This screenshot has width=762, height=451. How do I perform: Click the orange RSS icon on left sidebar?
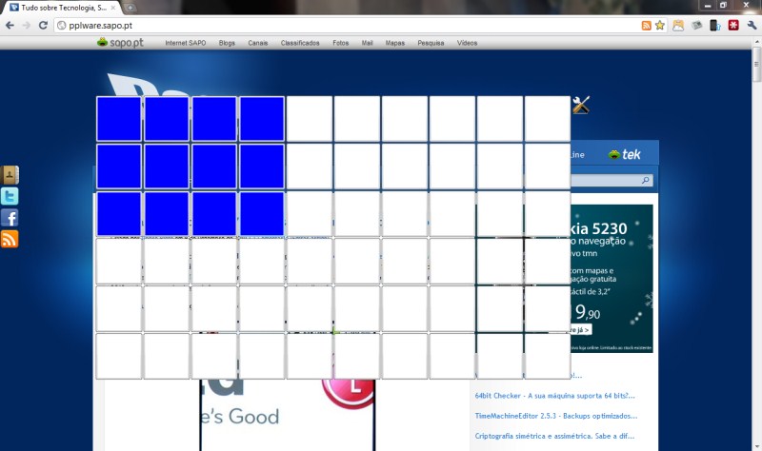pos(10,239)
